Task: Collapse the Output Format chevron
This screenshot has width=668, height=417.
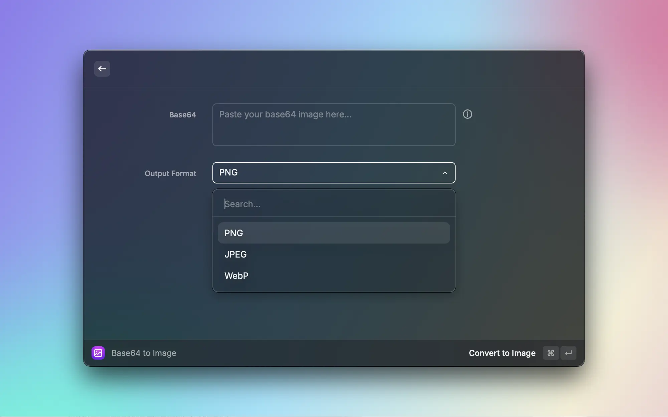Action: [x=445, y=173]
